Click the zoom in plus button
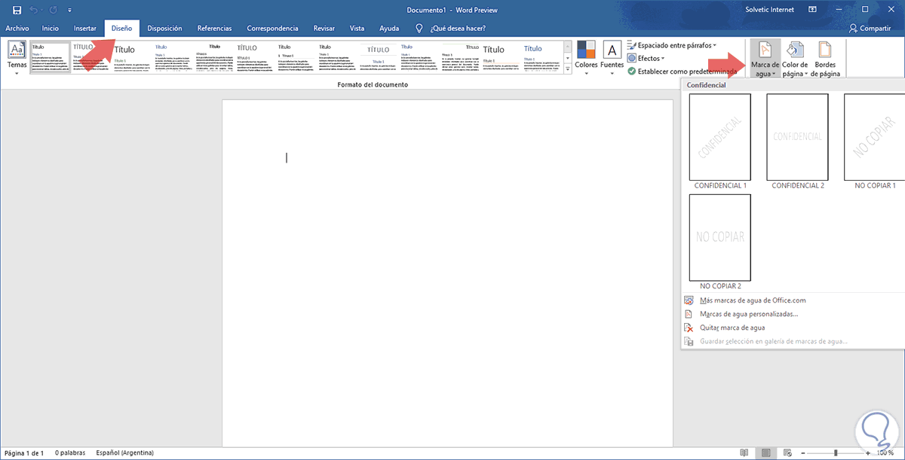This screenshot has height=460, width=905. coord(868,453)
